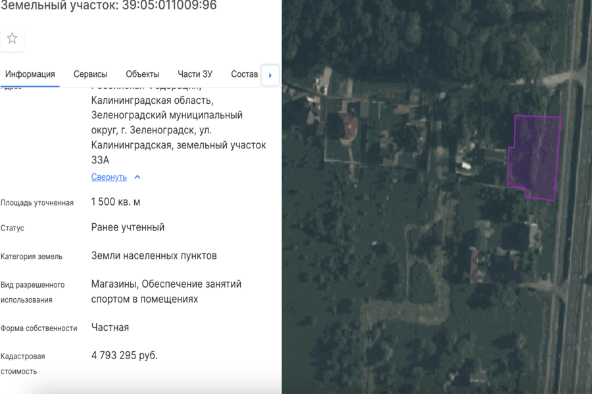
Task: Switch to the Сервисы tab
Action: 90,74
